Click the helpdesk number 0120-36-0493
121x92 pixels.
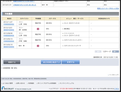(x=67, y=89)
